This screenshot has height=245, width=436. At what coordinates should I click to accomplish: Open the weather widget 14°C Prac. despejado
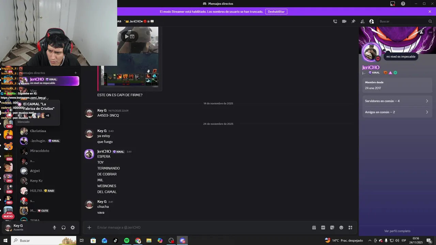(344, 241)
